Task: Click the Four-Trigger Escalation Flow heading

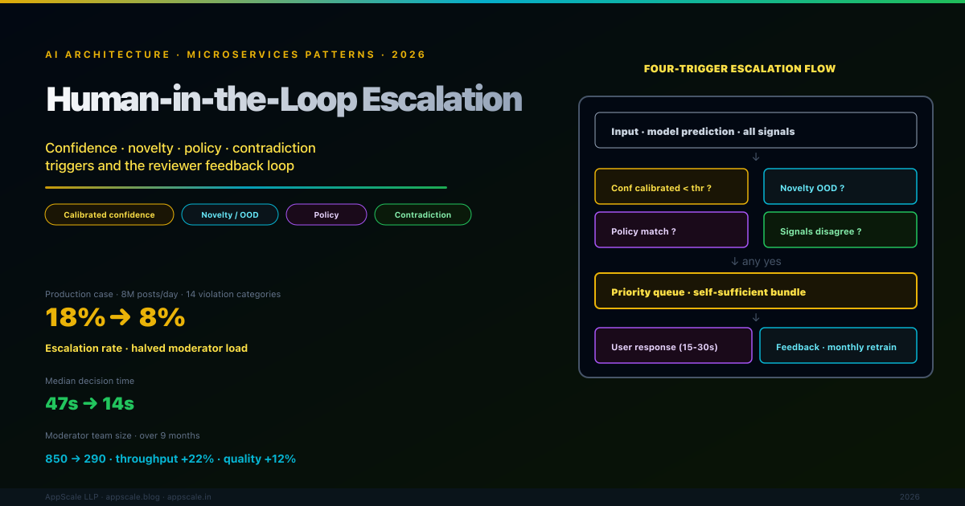Action: 739,69
